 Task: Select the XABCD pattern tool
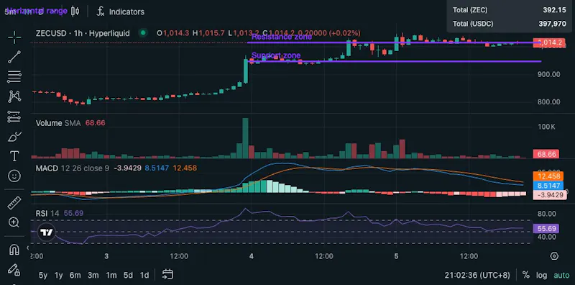pyautogui.click(x=14, y=96)
